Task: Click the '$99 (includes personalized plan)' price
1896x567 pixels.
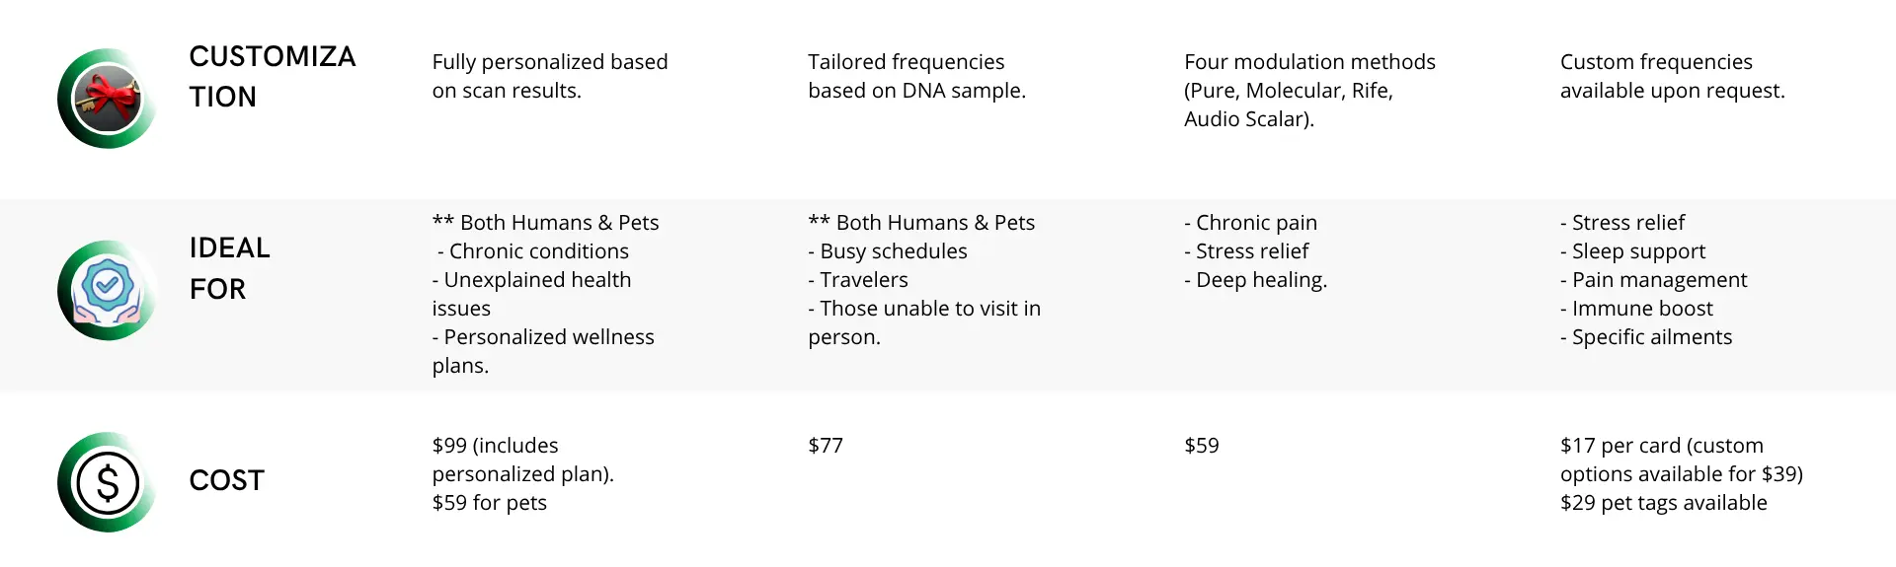Action: click(x=523, y=460)
